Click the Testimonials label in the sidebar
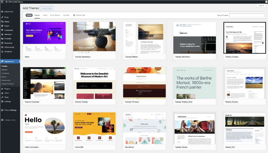Image resolution: width=268 pixels, height=153 pixels. pos(9,47)
